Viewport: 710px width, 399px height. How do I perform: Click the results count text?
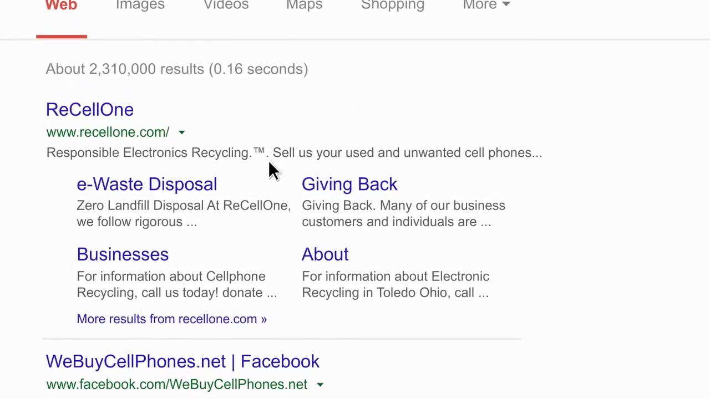(x=176, y=69)
